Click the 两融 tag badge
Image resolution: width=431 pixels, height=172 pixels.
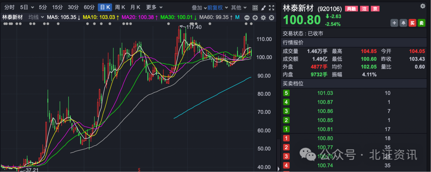tap(351, 9)
